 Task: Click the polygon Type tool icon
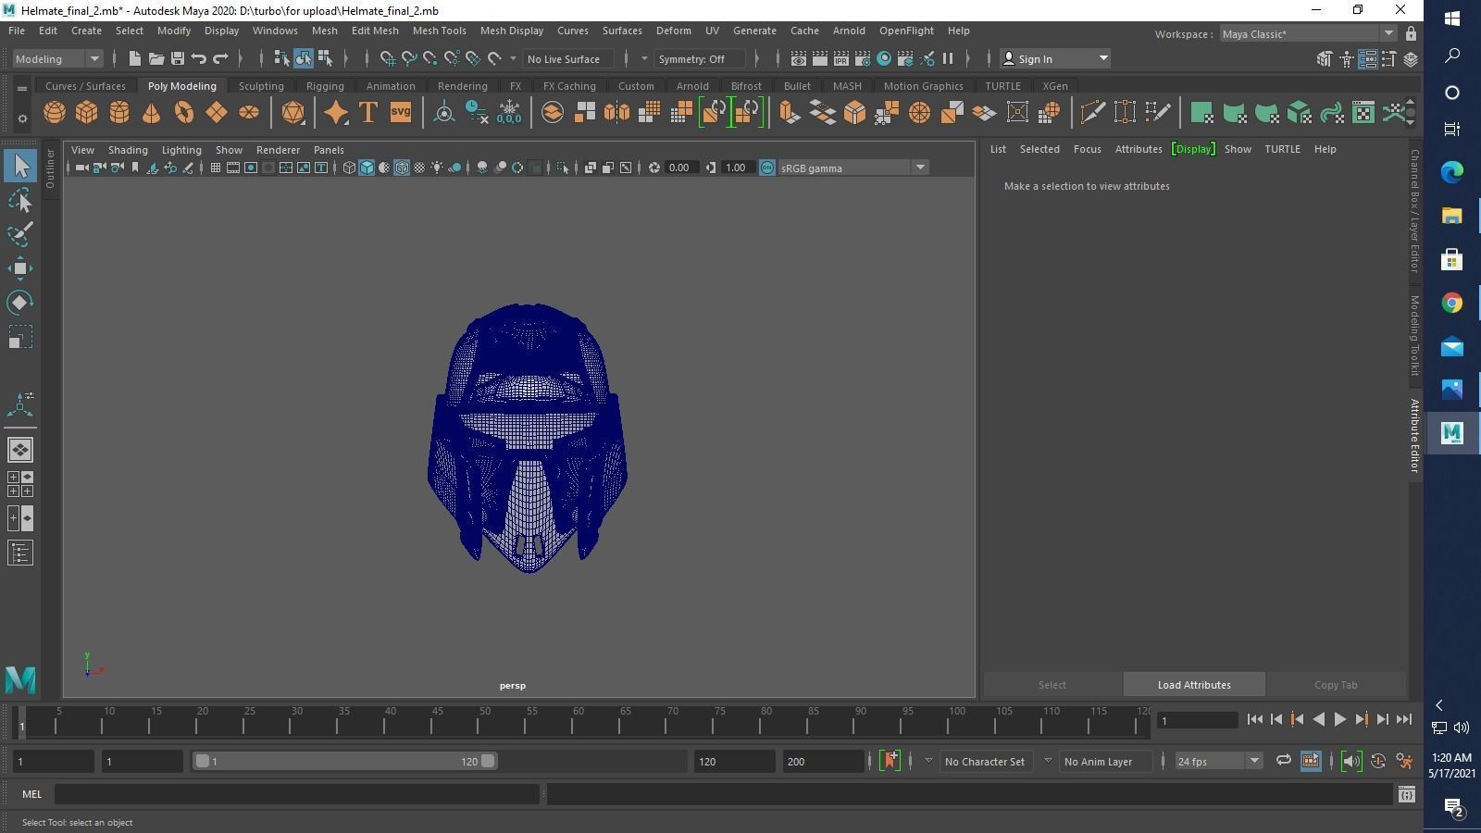367,113
